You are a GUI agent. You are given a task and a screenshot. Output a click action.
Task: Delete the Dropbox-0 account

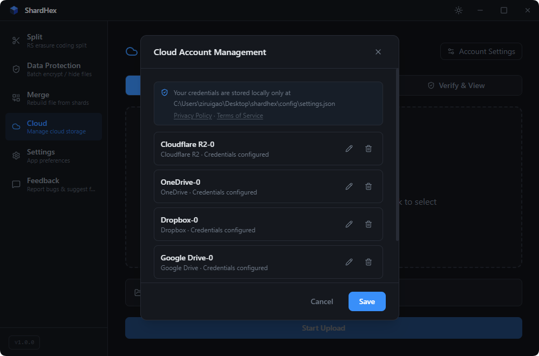[368, 225]
